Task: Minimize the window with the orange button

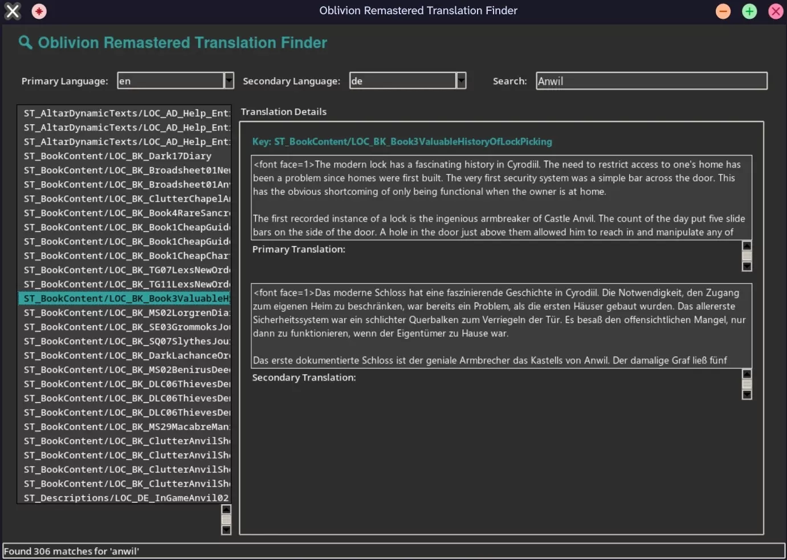Action: point(723,11)
